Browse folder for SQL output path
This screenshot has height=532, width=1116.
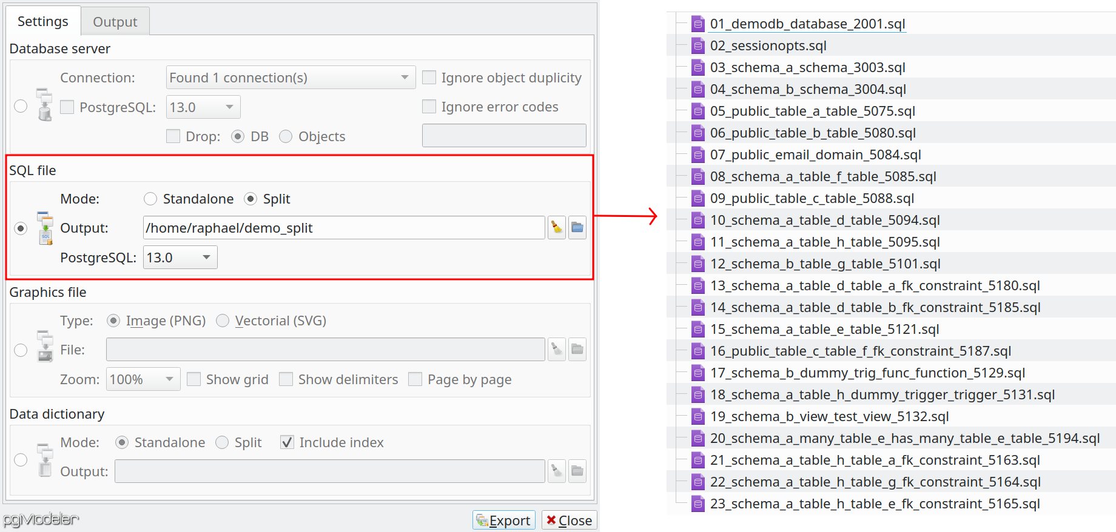pos(577,228)
